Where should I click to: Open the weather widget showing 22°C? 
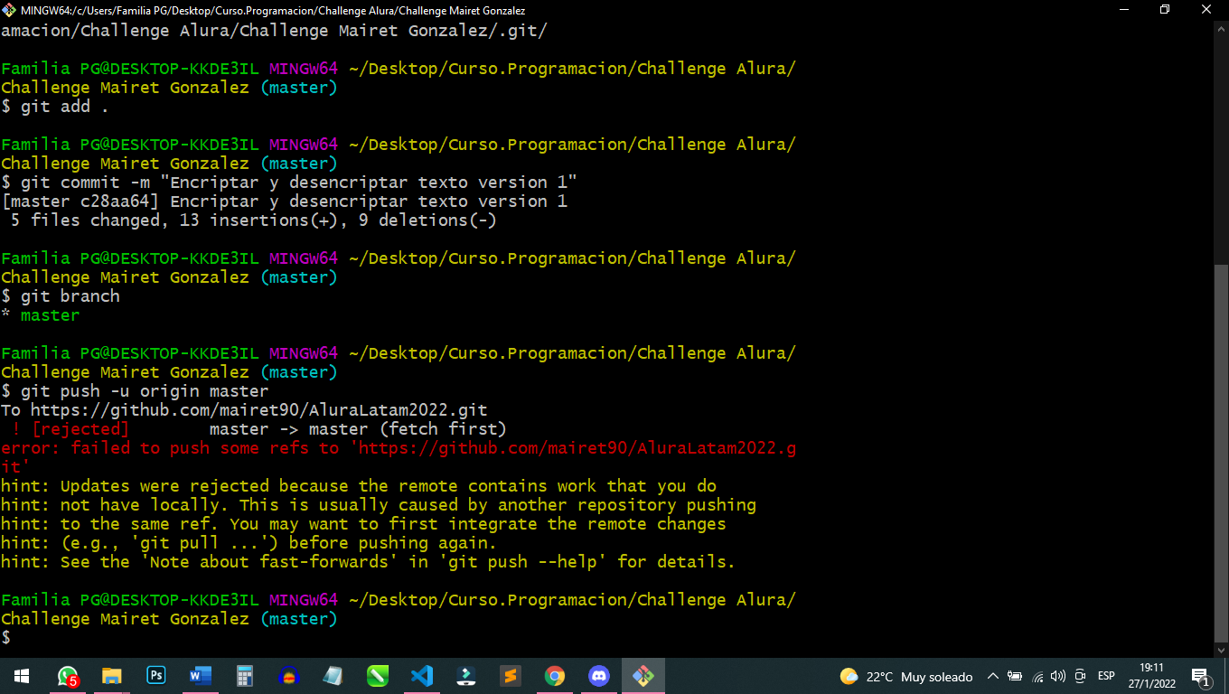[906, 676]
